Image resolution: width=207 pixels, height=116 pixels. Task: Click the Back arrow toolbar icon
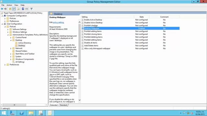(x=2, y=9)
